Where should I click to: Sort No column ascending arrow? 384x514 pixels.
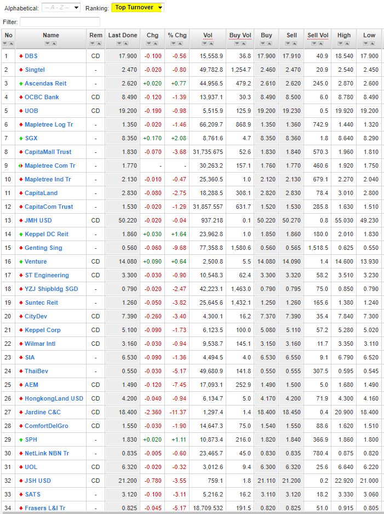click(x=11, y=44)
